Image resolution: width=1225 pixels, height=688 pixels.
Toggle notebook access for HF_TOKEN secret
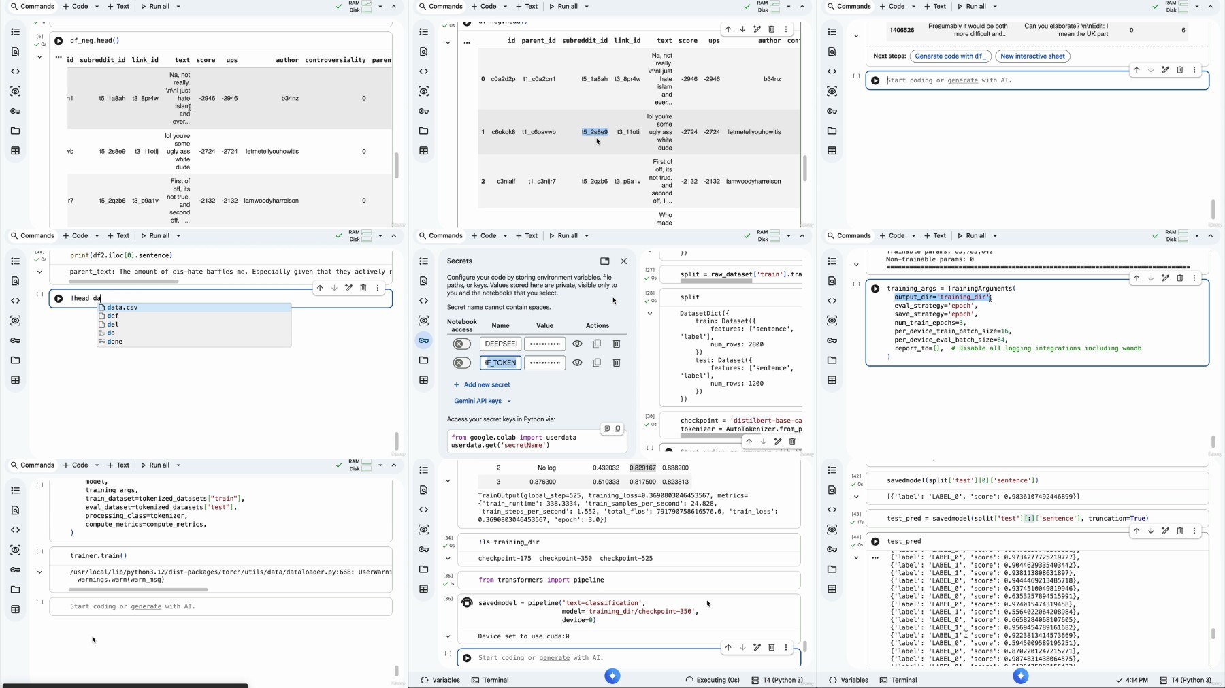461,363
